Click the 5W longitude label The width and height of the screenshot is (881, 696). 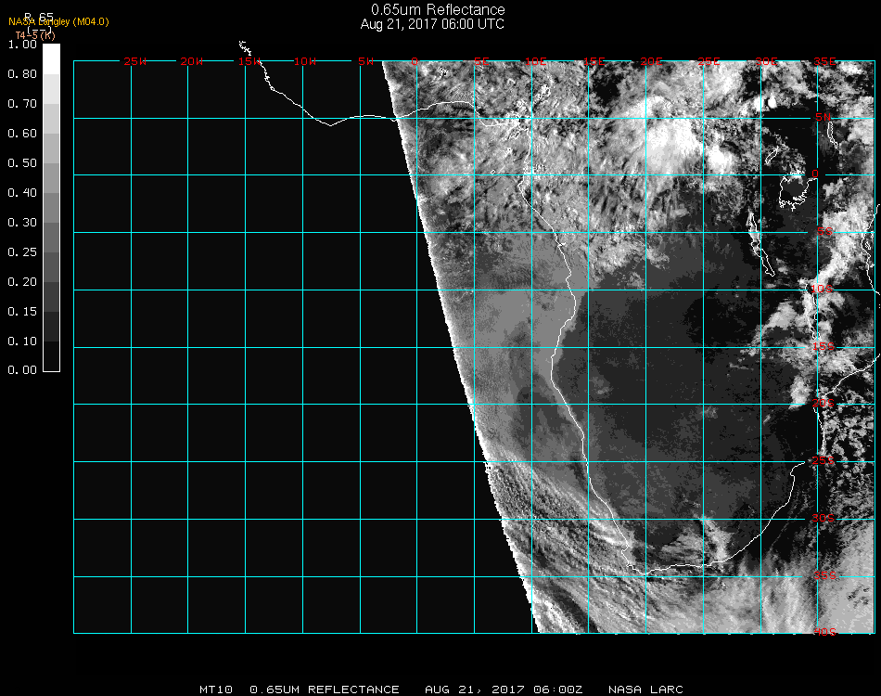365,61
